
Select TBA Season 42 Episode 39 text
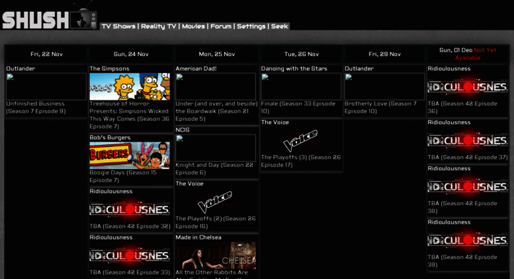(462, 261)
